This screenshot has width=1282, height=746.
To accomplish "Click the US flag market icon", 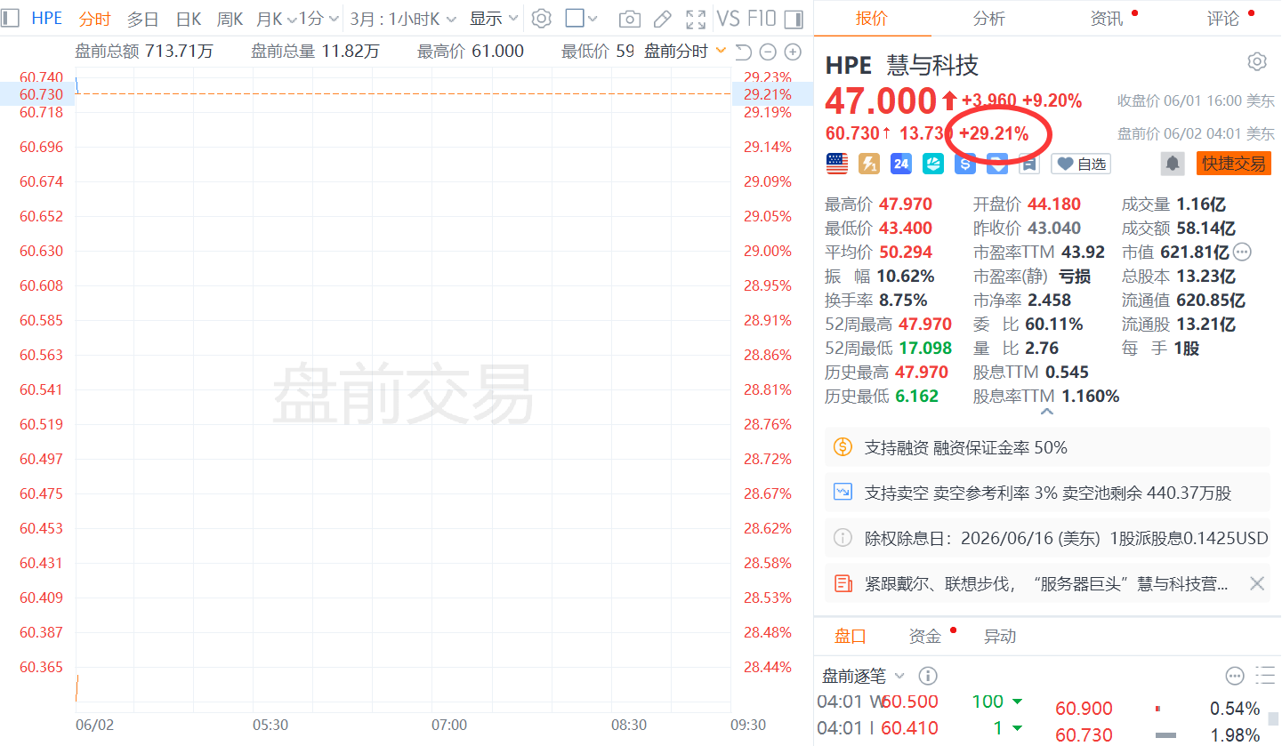I will (x=837, y=164).
